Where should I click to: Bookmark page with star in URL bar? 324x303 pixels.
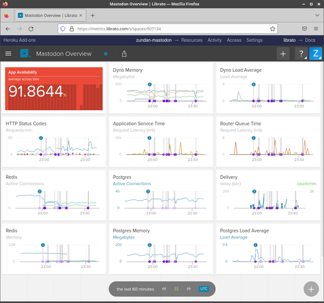coord(273,28)
